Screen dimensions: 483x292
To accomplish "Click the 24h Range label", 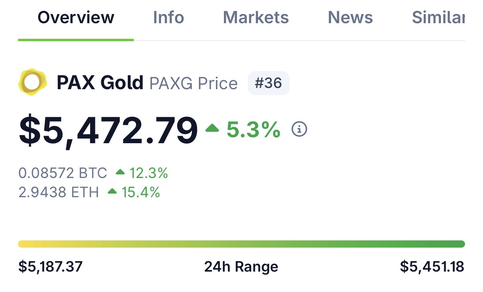I will pyautogui.click(x=241, y=266).
